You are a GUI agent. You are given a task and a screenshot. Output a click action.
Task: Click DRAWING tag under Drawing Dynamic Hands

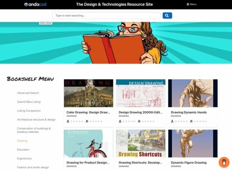(x=176, y=116)
